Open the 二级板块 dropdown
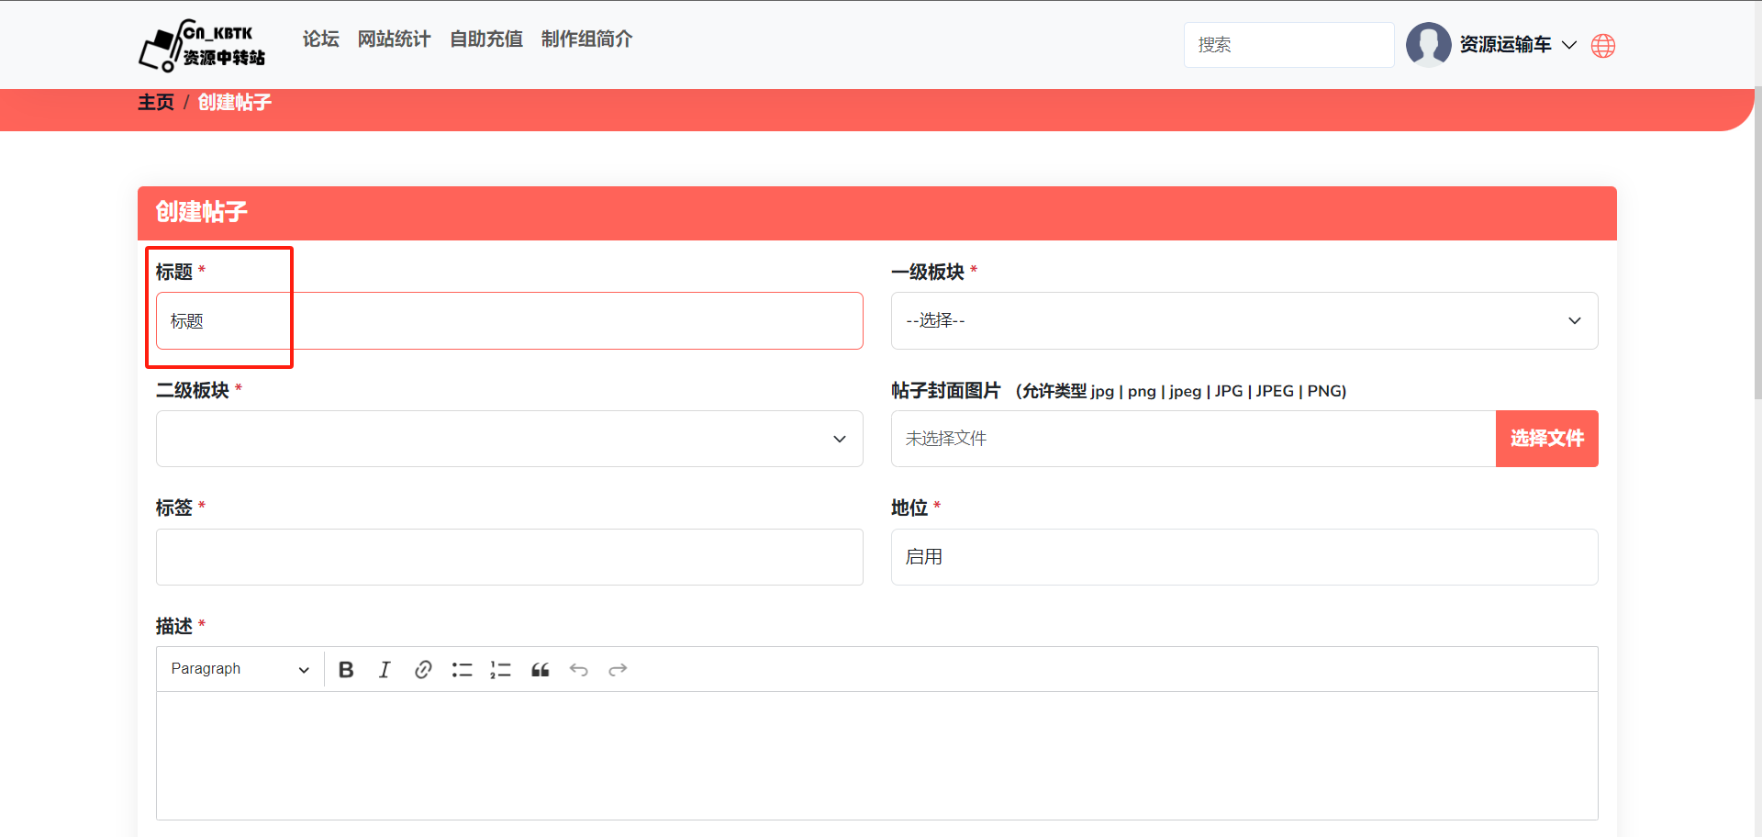The width and height of the screenshot is (1762, 837). pyautogui.click(x=509, y=439)
